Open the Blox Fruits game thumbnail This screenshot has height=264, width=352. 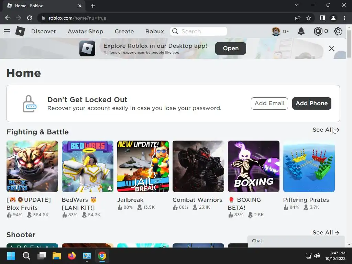pyautogui.click(x=32, y=166)
